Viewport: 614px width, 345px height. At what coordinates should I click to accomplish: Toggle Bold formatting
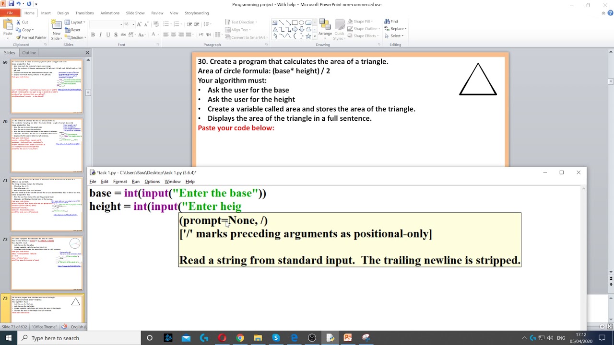click(x=93, y=34)
